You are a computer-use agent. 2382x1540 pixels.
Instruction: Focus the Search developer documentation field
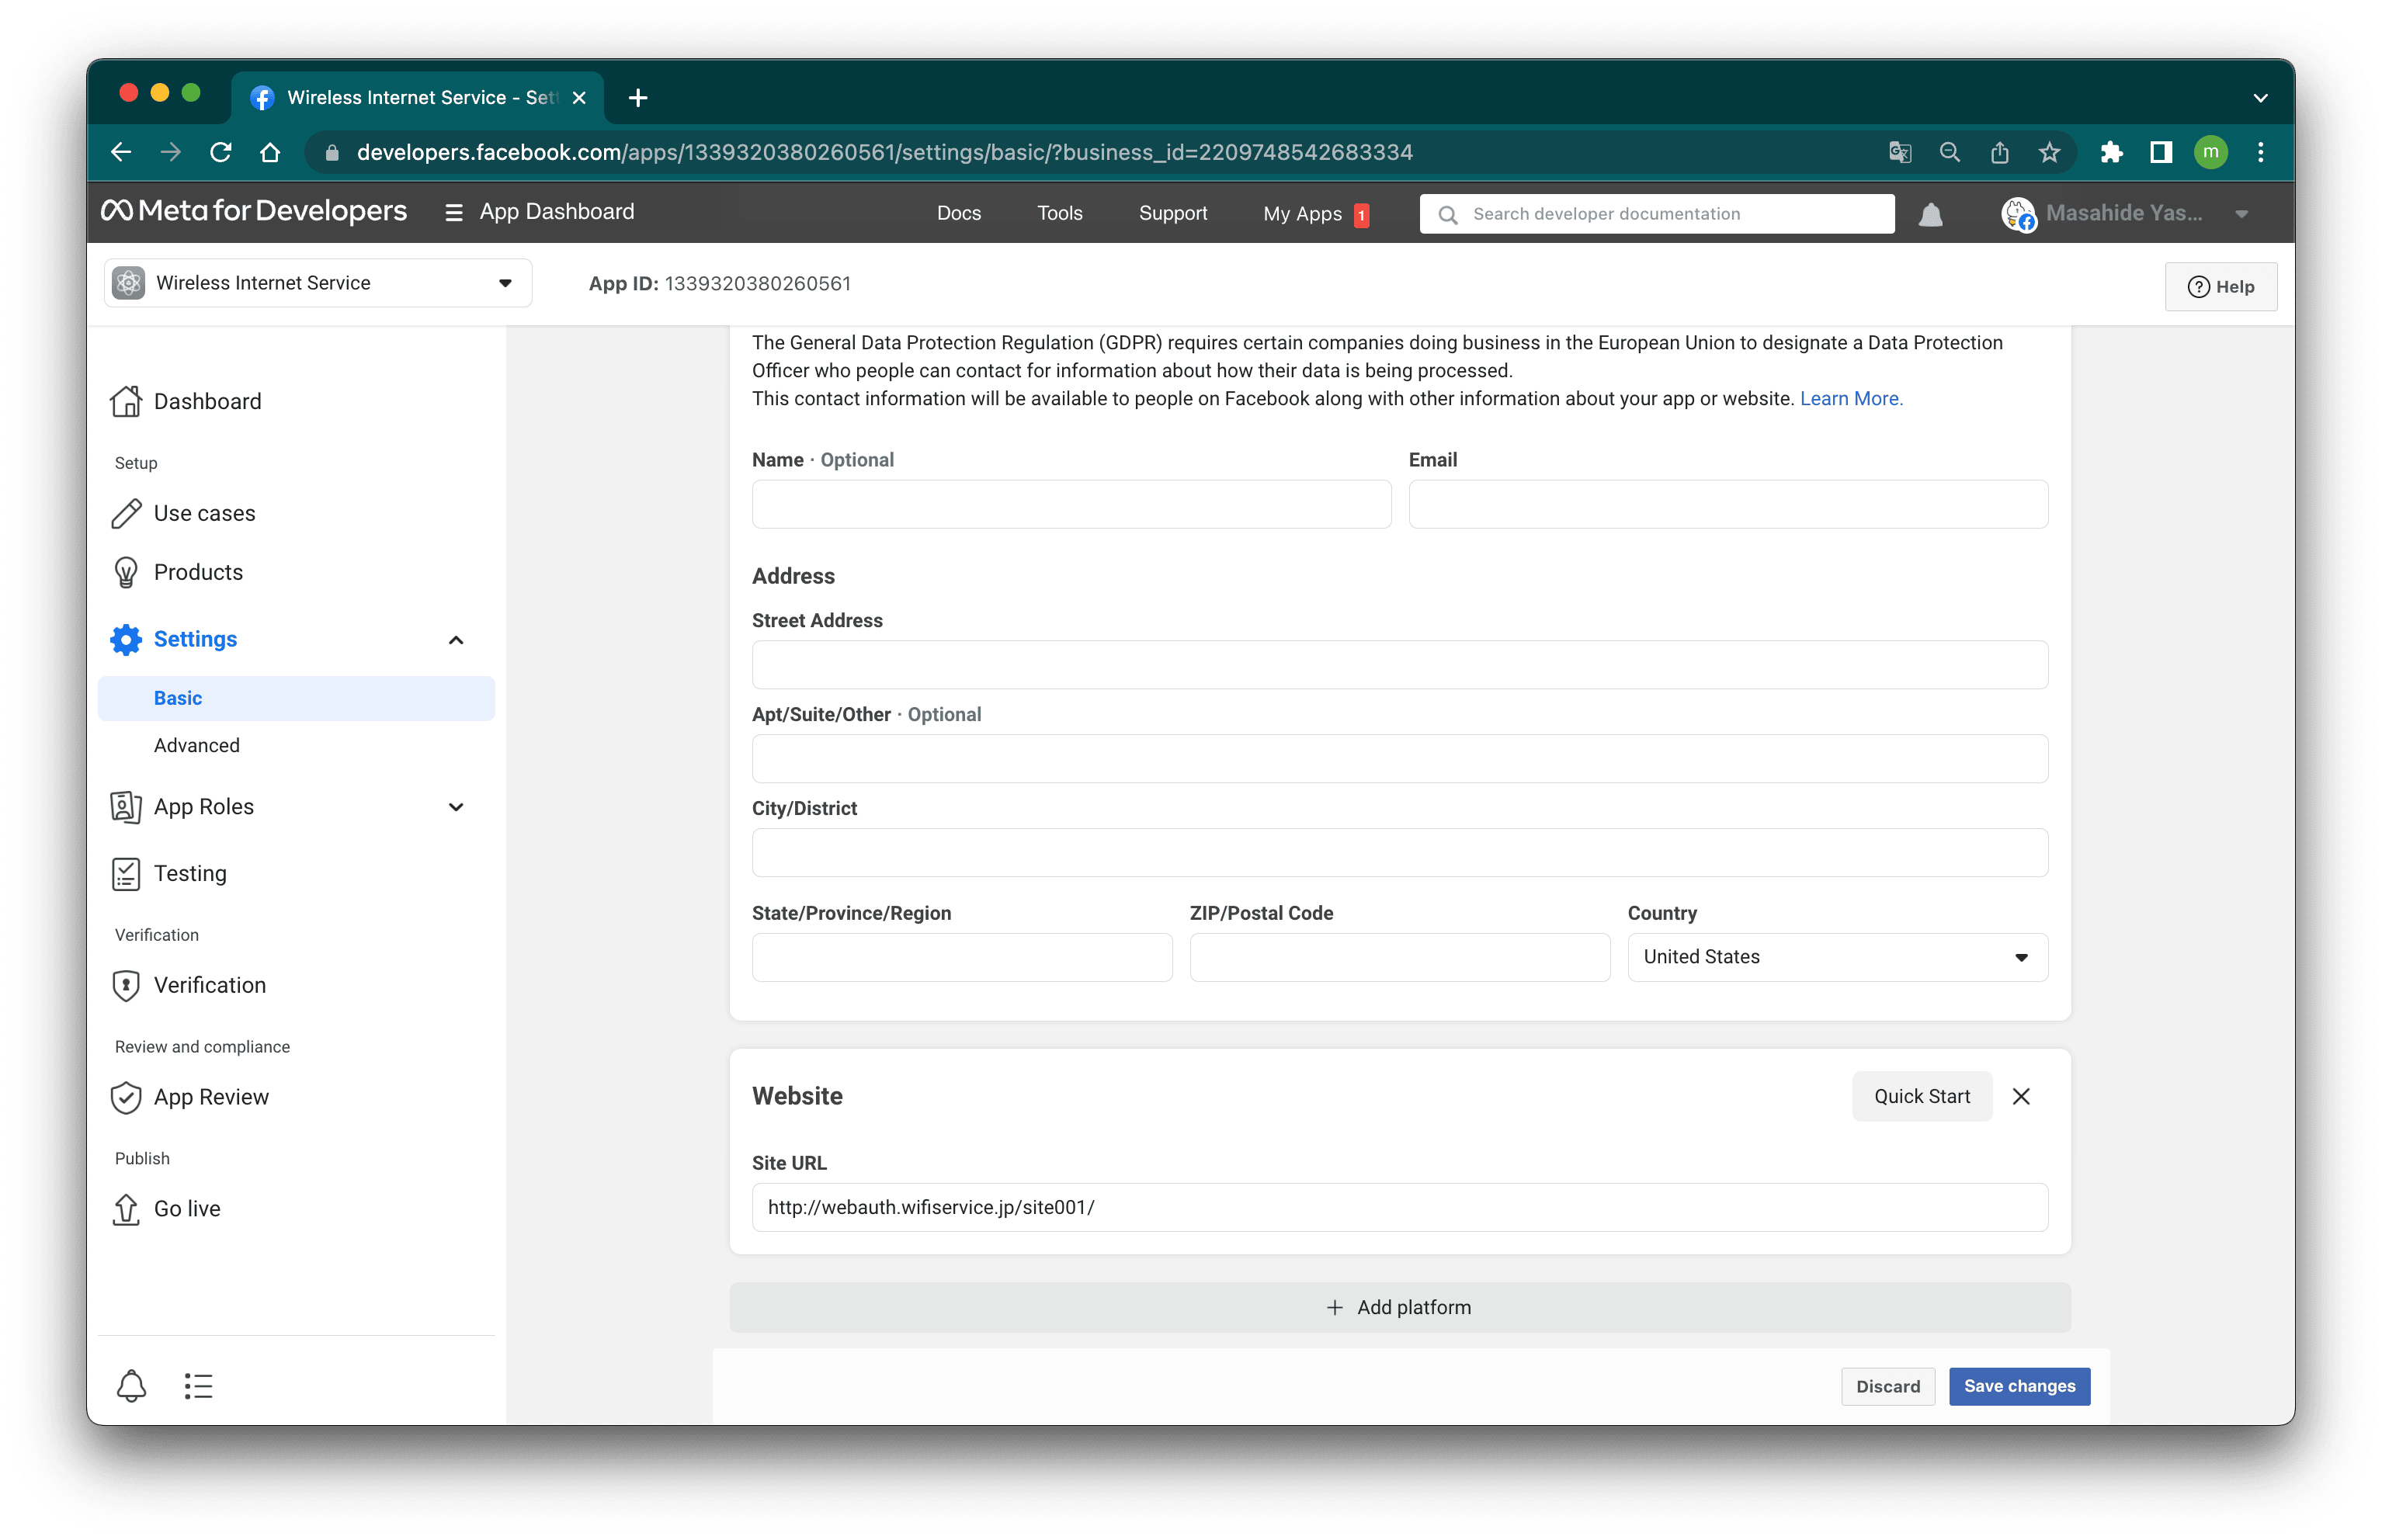pyautogui.click(x=1656, y=214)
